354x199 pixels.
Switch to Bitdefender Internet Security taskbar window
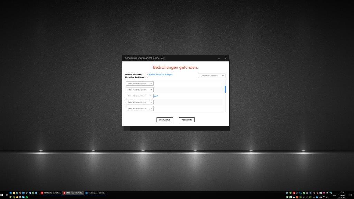(73, 193)
